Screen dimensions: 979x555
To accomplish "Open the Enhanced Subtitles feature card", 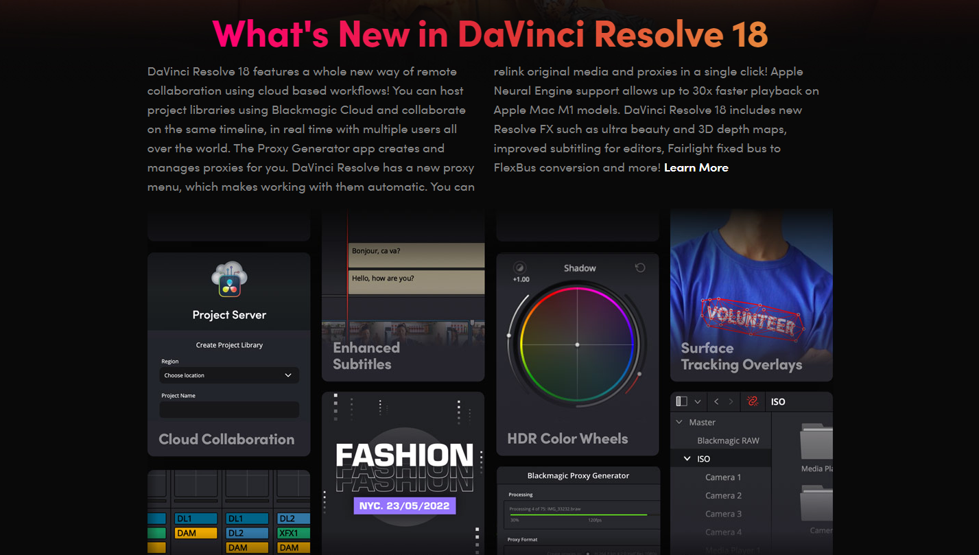I will [x=403, y=295].
